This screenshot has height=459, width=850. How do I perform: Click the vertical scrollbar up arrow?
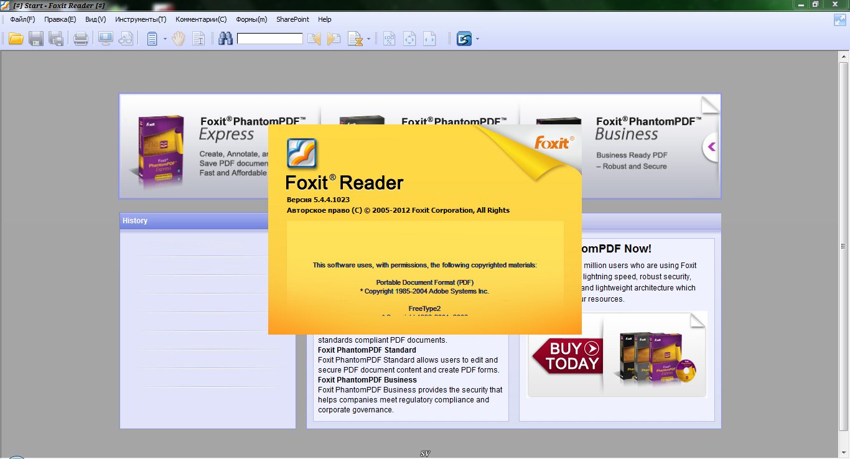[844, 57]
